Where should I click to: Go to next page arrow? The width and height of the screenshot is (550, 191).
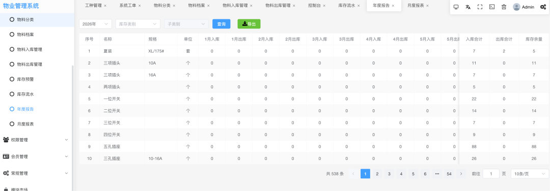click(x=461, y=174)
